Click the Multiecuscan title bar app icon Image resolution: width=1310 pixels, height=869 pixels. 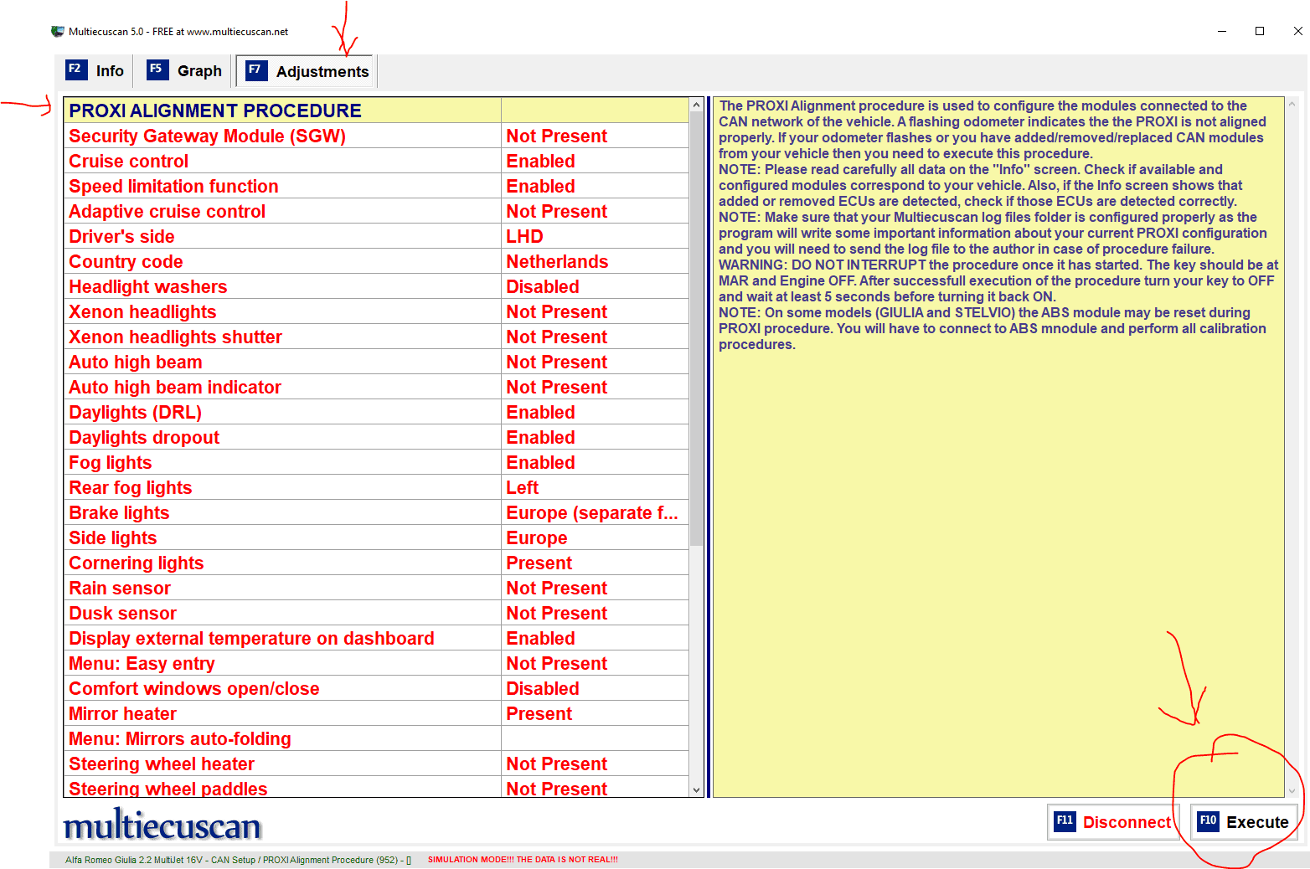coord(58,32)
